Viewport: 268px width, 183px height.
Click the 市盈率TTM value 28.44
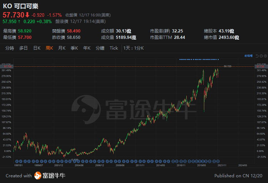(x=179, y=37)
